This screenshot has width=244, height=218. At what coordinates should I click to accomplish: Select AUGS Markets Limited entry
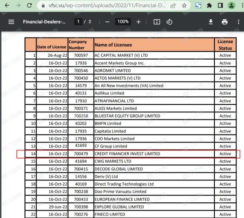[116, 108]
